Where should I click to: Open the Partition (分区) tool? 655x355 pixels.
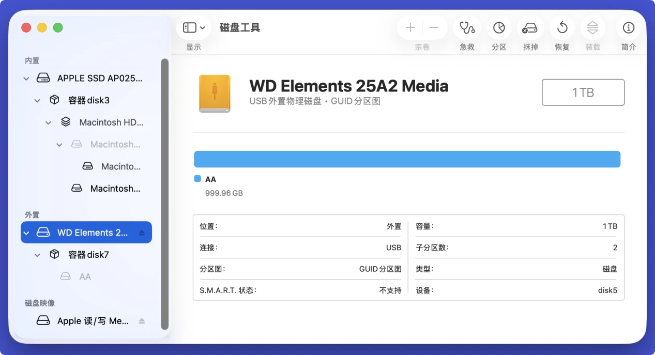click(x=499, y=28)
